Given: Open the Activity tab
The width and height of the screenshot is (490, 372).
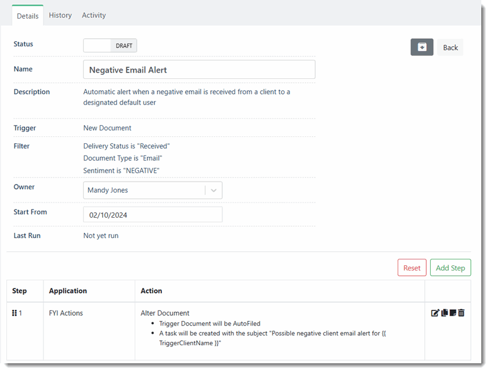Looking at the screenshot, I should pos(93,15).
